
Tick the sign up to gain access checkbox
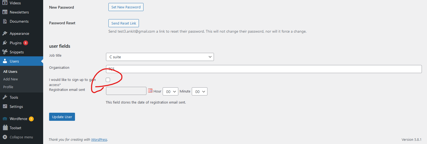coord(108,80)
